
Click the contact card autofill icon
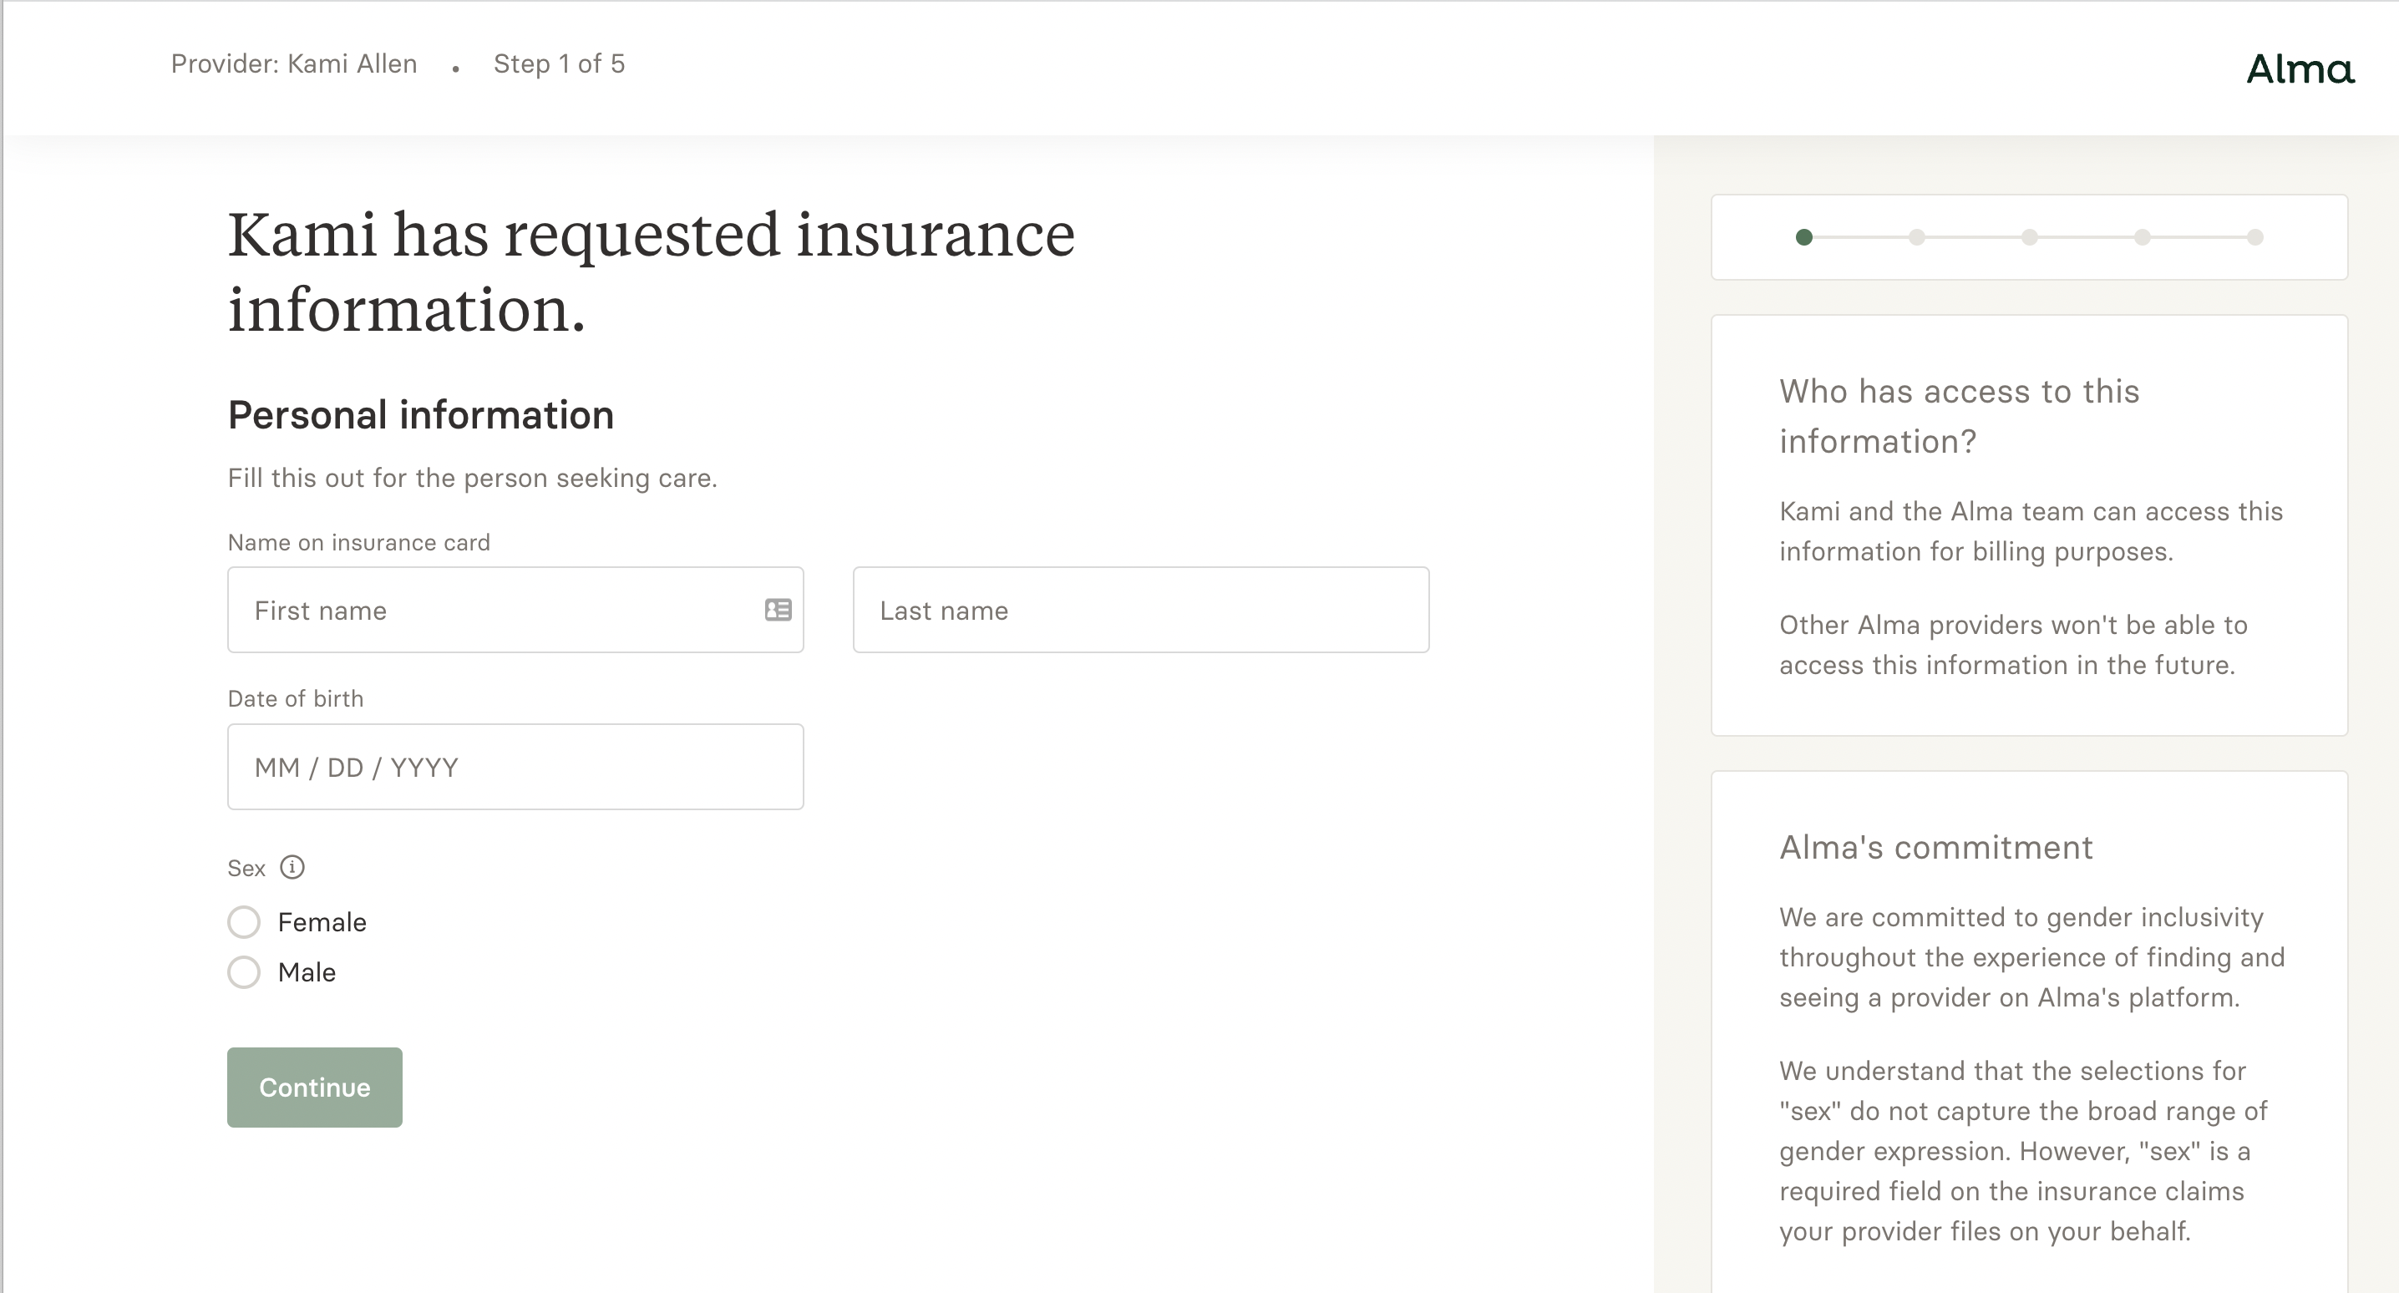(779, 611)
